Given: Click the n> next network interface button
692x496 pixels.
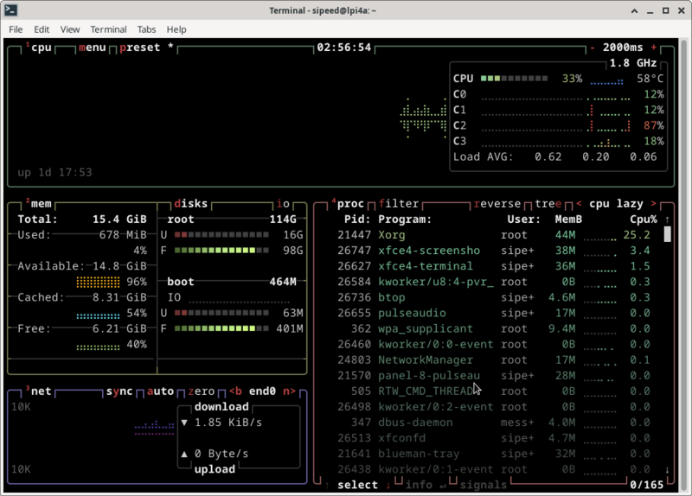Looking at the screenshot, I should pyautogui.click(x=290, y=391).
